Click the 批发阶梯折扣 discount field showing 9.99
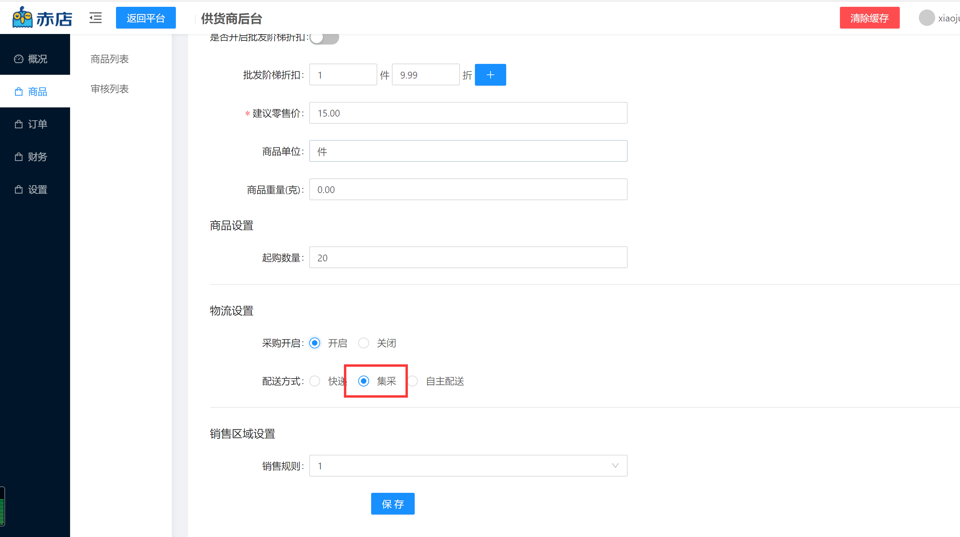The image size is (960, 537). click(x=426, y=75)
